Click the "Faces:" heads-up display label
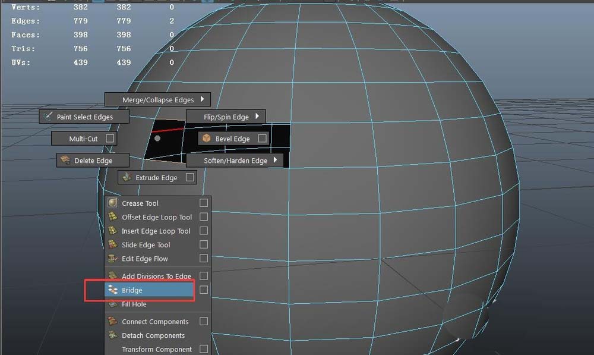Screen dimensions: 594x355 (x=26, y=34)
